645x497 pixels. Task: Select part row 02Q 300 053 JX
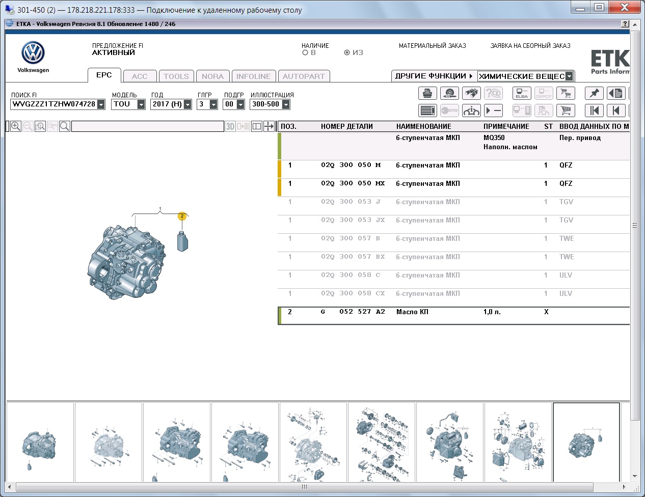[x=453, y=224]
